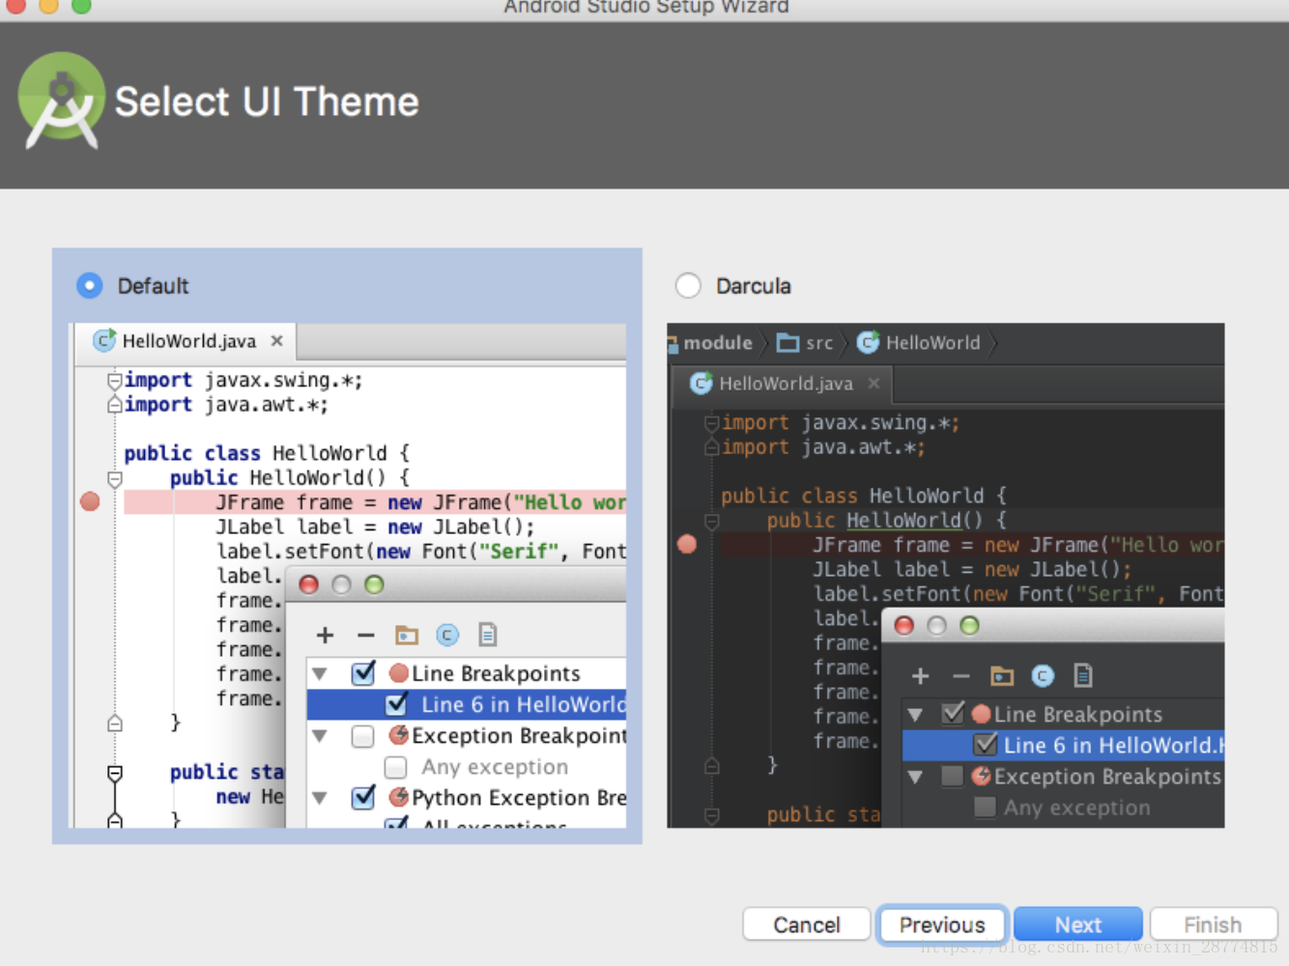Toggle Any exception checkbox in Darcula preview

pos(985,807)
